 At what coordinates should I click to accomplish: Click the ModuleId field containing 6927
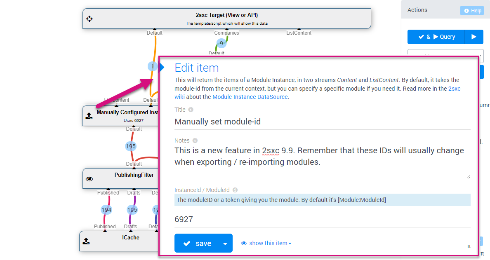[x=322, y=219]
